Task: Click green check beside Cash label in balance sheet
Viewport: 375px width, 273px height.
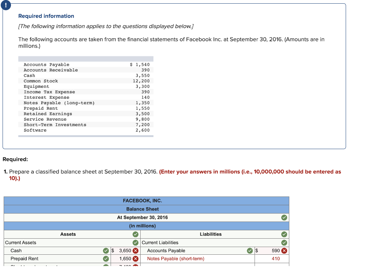Action: coord(106,251)
